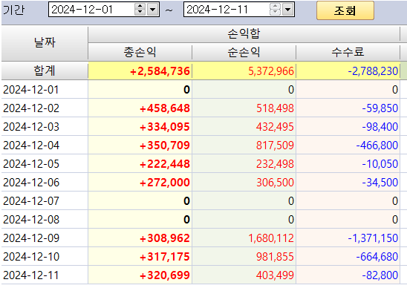
Task: Decrease the start date with down arrow
Action: click(140, 13)
